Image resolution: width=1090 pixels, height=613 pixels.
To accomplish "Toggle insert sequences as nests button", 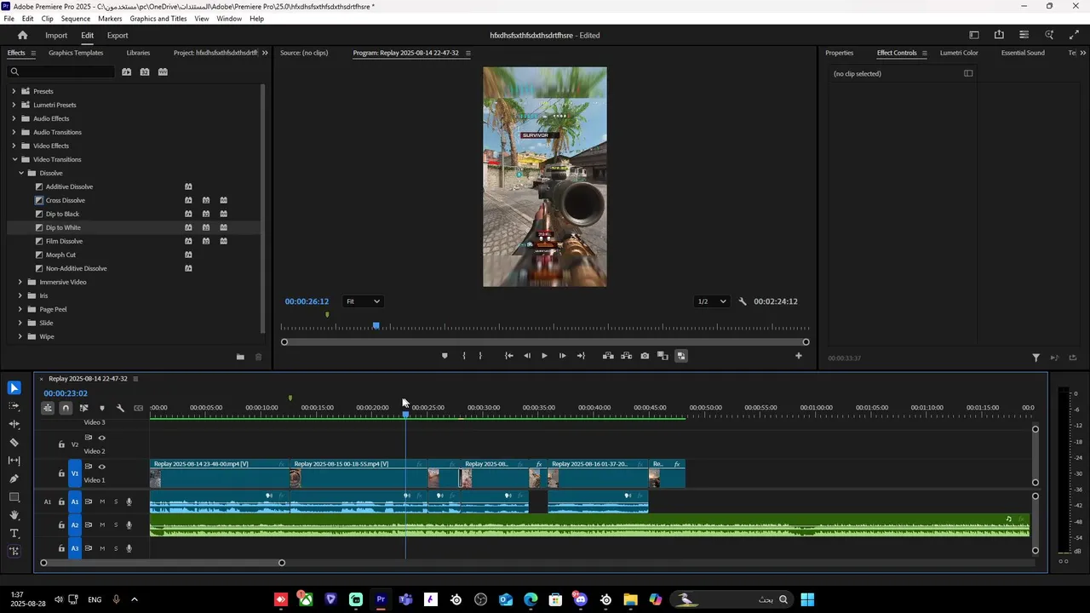I will point(48,408).
